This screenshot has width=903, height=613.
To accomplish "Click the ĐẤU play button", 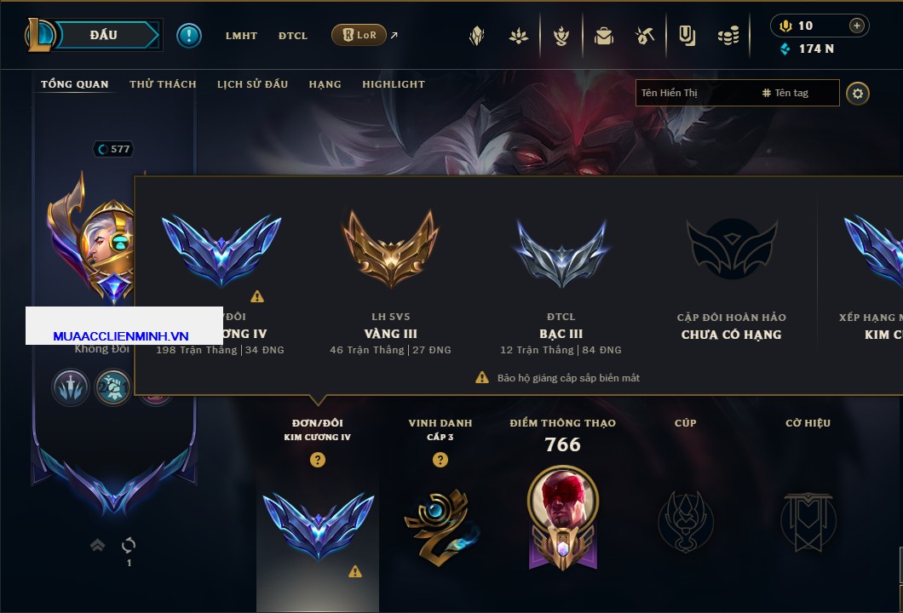I will pyautogui.click(x=105, y=35).
